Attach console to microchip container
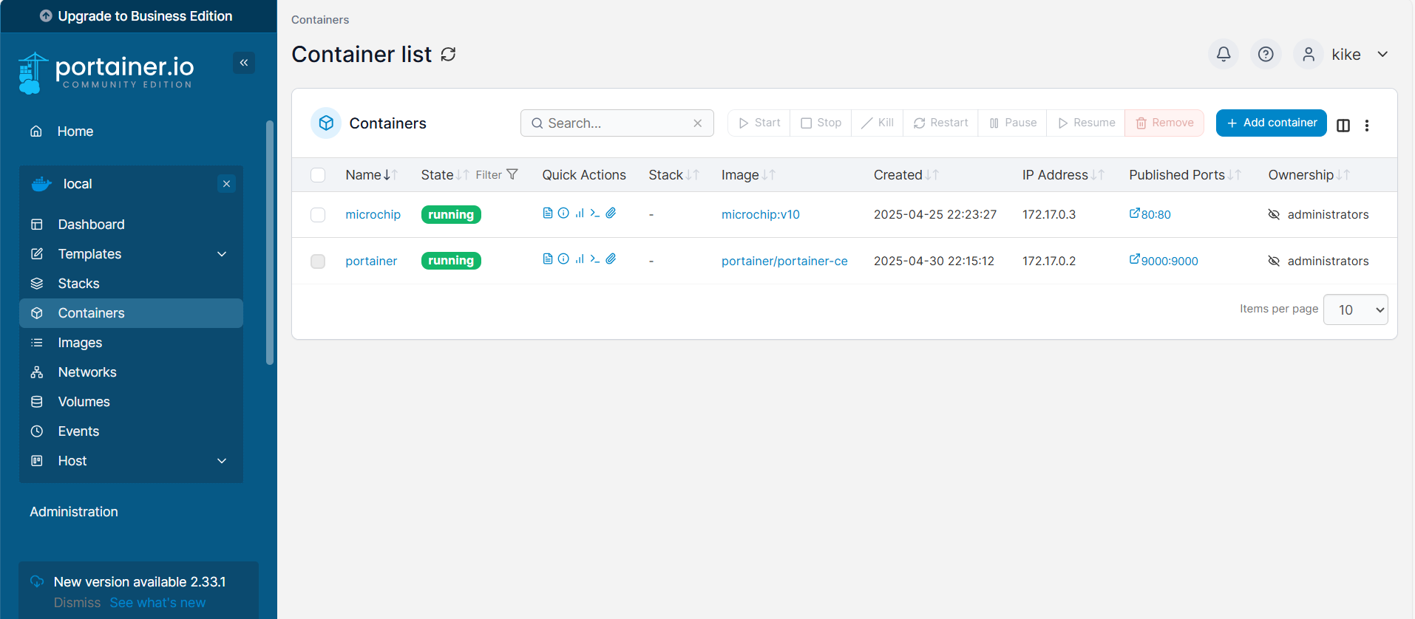 coord(611,213)
